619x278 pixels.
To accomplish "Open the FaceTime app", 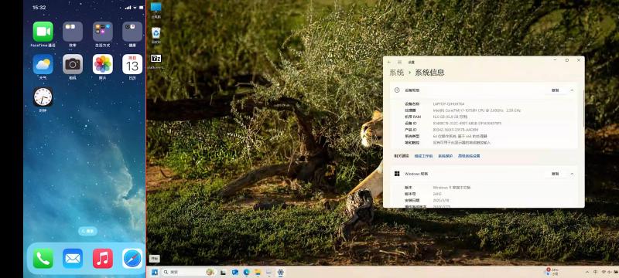I will 43,32.
